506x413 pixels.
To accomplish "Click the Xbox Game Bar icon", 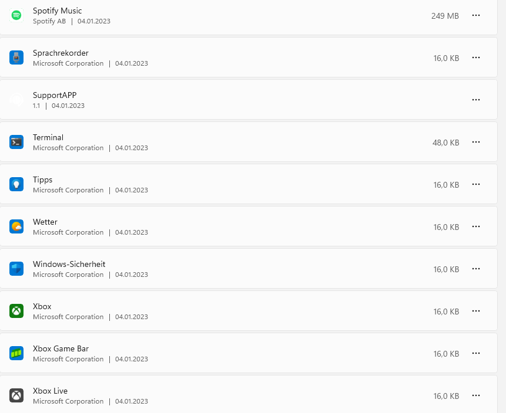I will (x=16, y=353).
